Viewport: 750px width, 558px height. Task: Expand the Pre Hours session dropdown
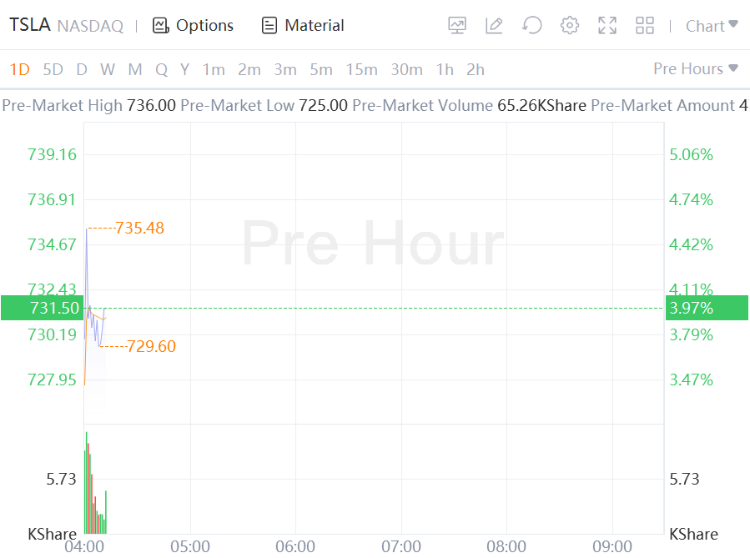696,68
